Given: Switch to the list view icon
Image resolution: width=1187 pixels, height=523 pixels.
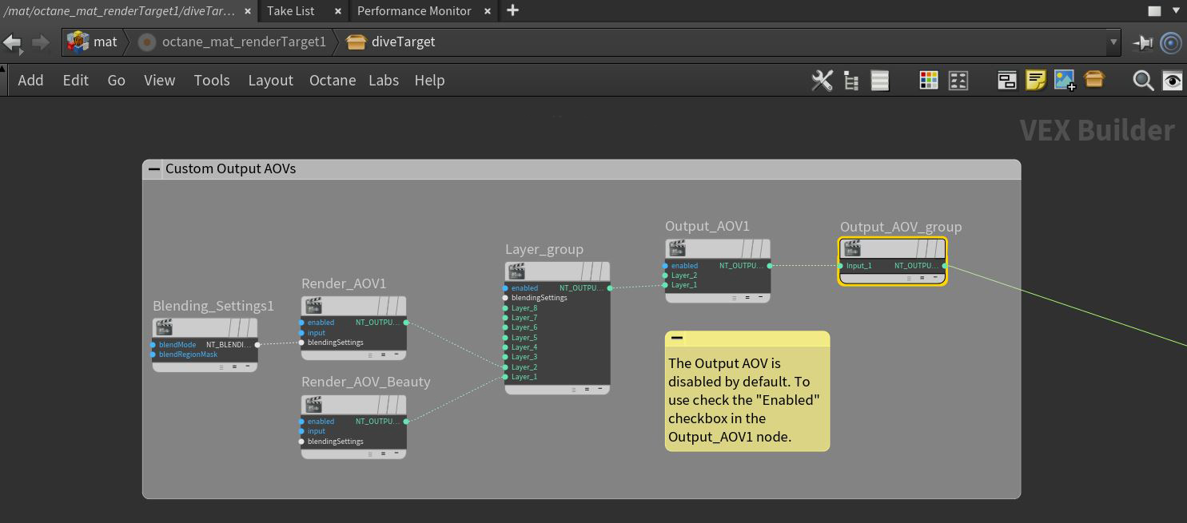Looking at the screenshot, I should 880,81.
